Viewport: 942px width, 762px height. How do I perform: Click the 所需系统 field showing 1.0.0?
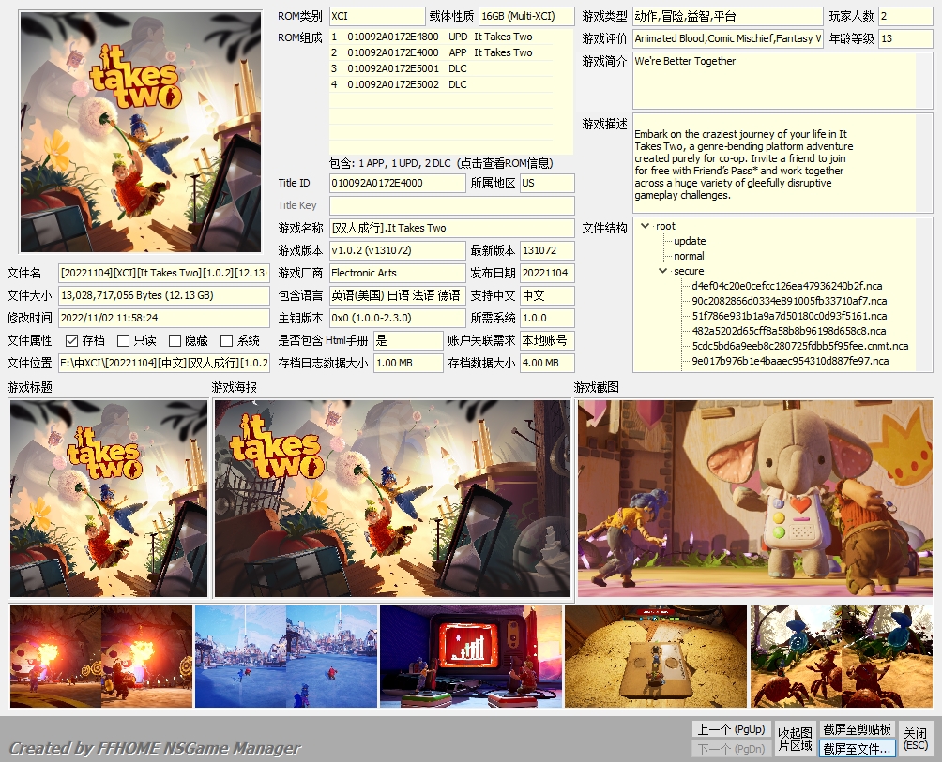[x=547, y=318]
